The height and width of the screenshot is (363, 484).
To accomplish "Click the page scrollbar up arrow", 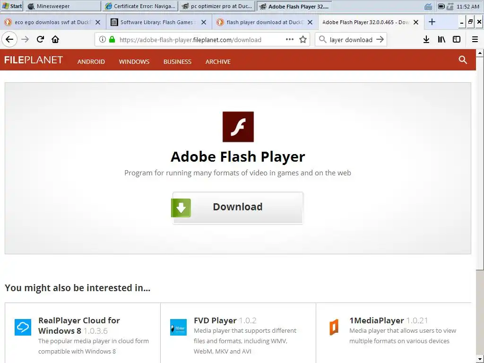I will [x=480, y=53].
